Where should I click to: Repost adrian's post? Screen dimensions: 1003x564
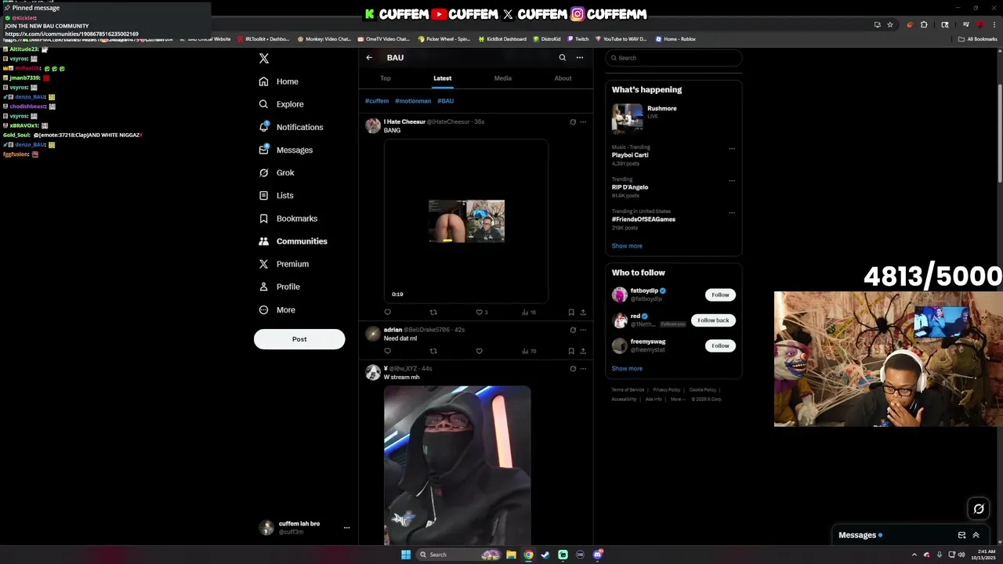(433, 351)
